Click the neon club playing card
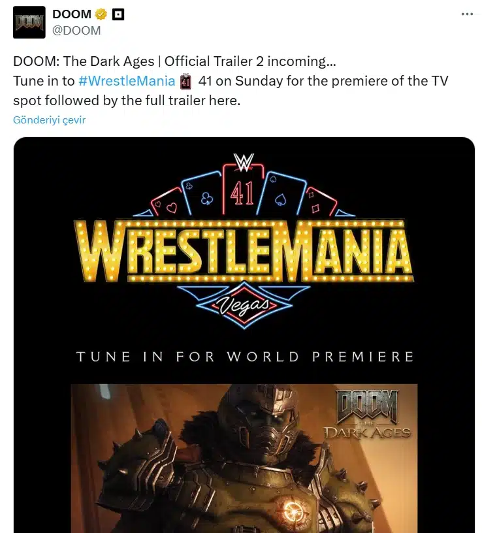The image size is (482, 533). (x=206, y=196)
